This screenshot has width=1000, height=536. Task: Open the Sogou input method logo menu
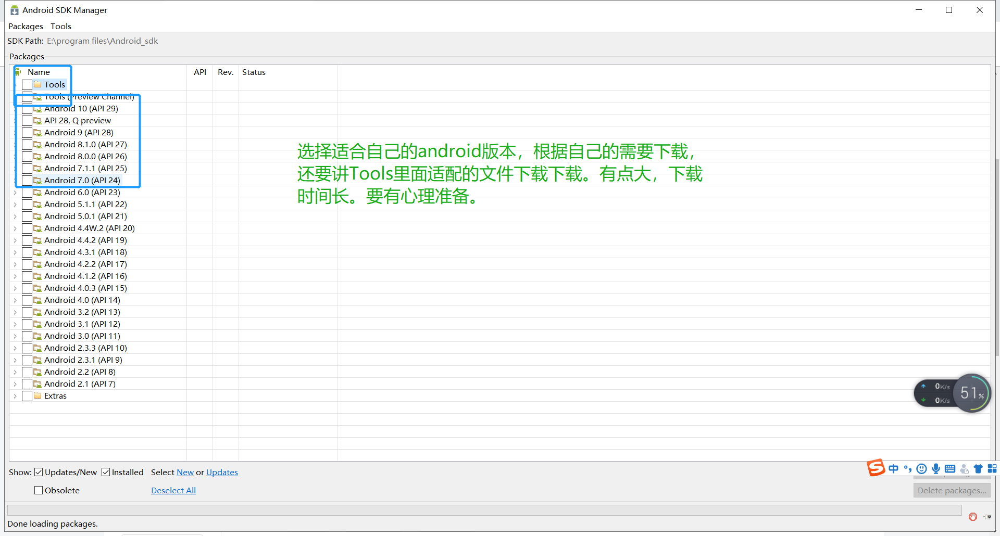click(876, 468)
